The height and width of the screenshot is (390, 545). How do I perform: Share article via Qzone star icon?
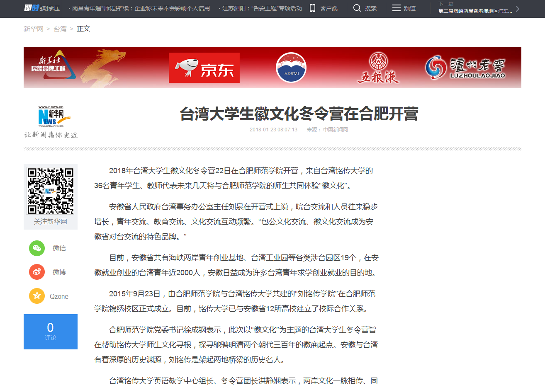(x=37, y=296)
